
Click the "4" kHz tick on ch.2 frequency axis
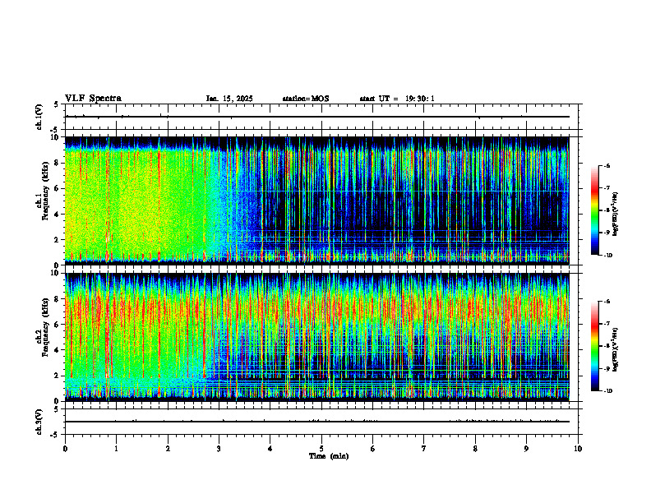coord(58,350)
